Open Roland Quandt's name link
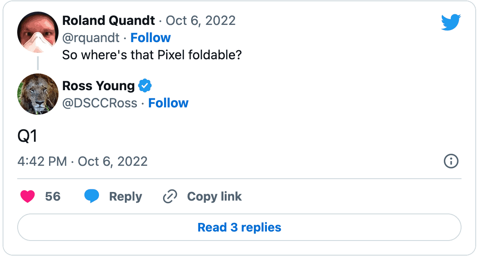The width and height of the screenshot is (477, 256). 108,20
